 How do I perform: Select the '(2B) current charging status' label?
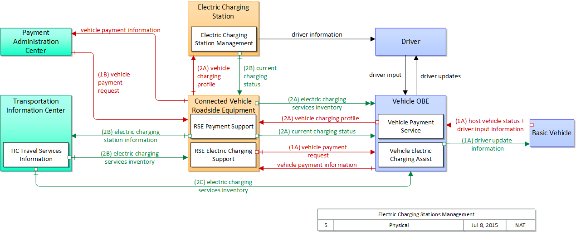pos(260,76)
